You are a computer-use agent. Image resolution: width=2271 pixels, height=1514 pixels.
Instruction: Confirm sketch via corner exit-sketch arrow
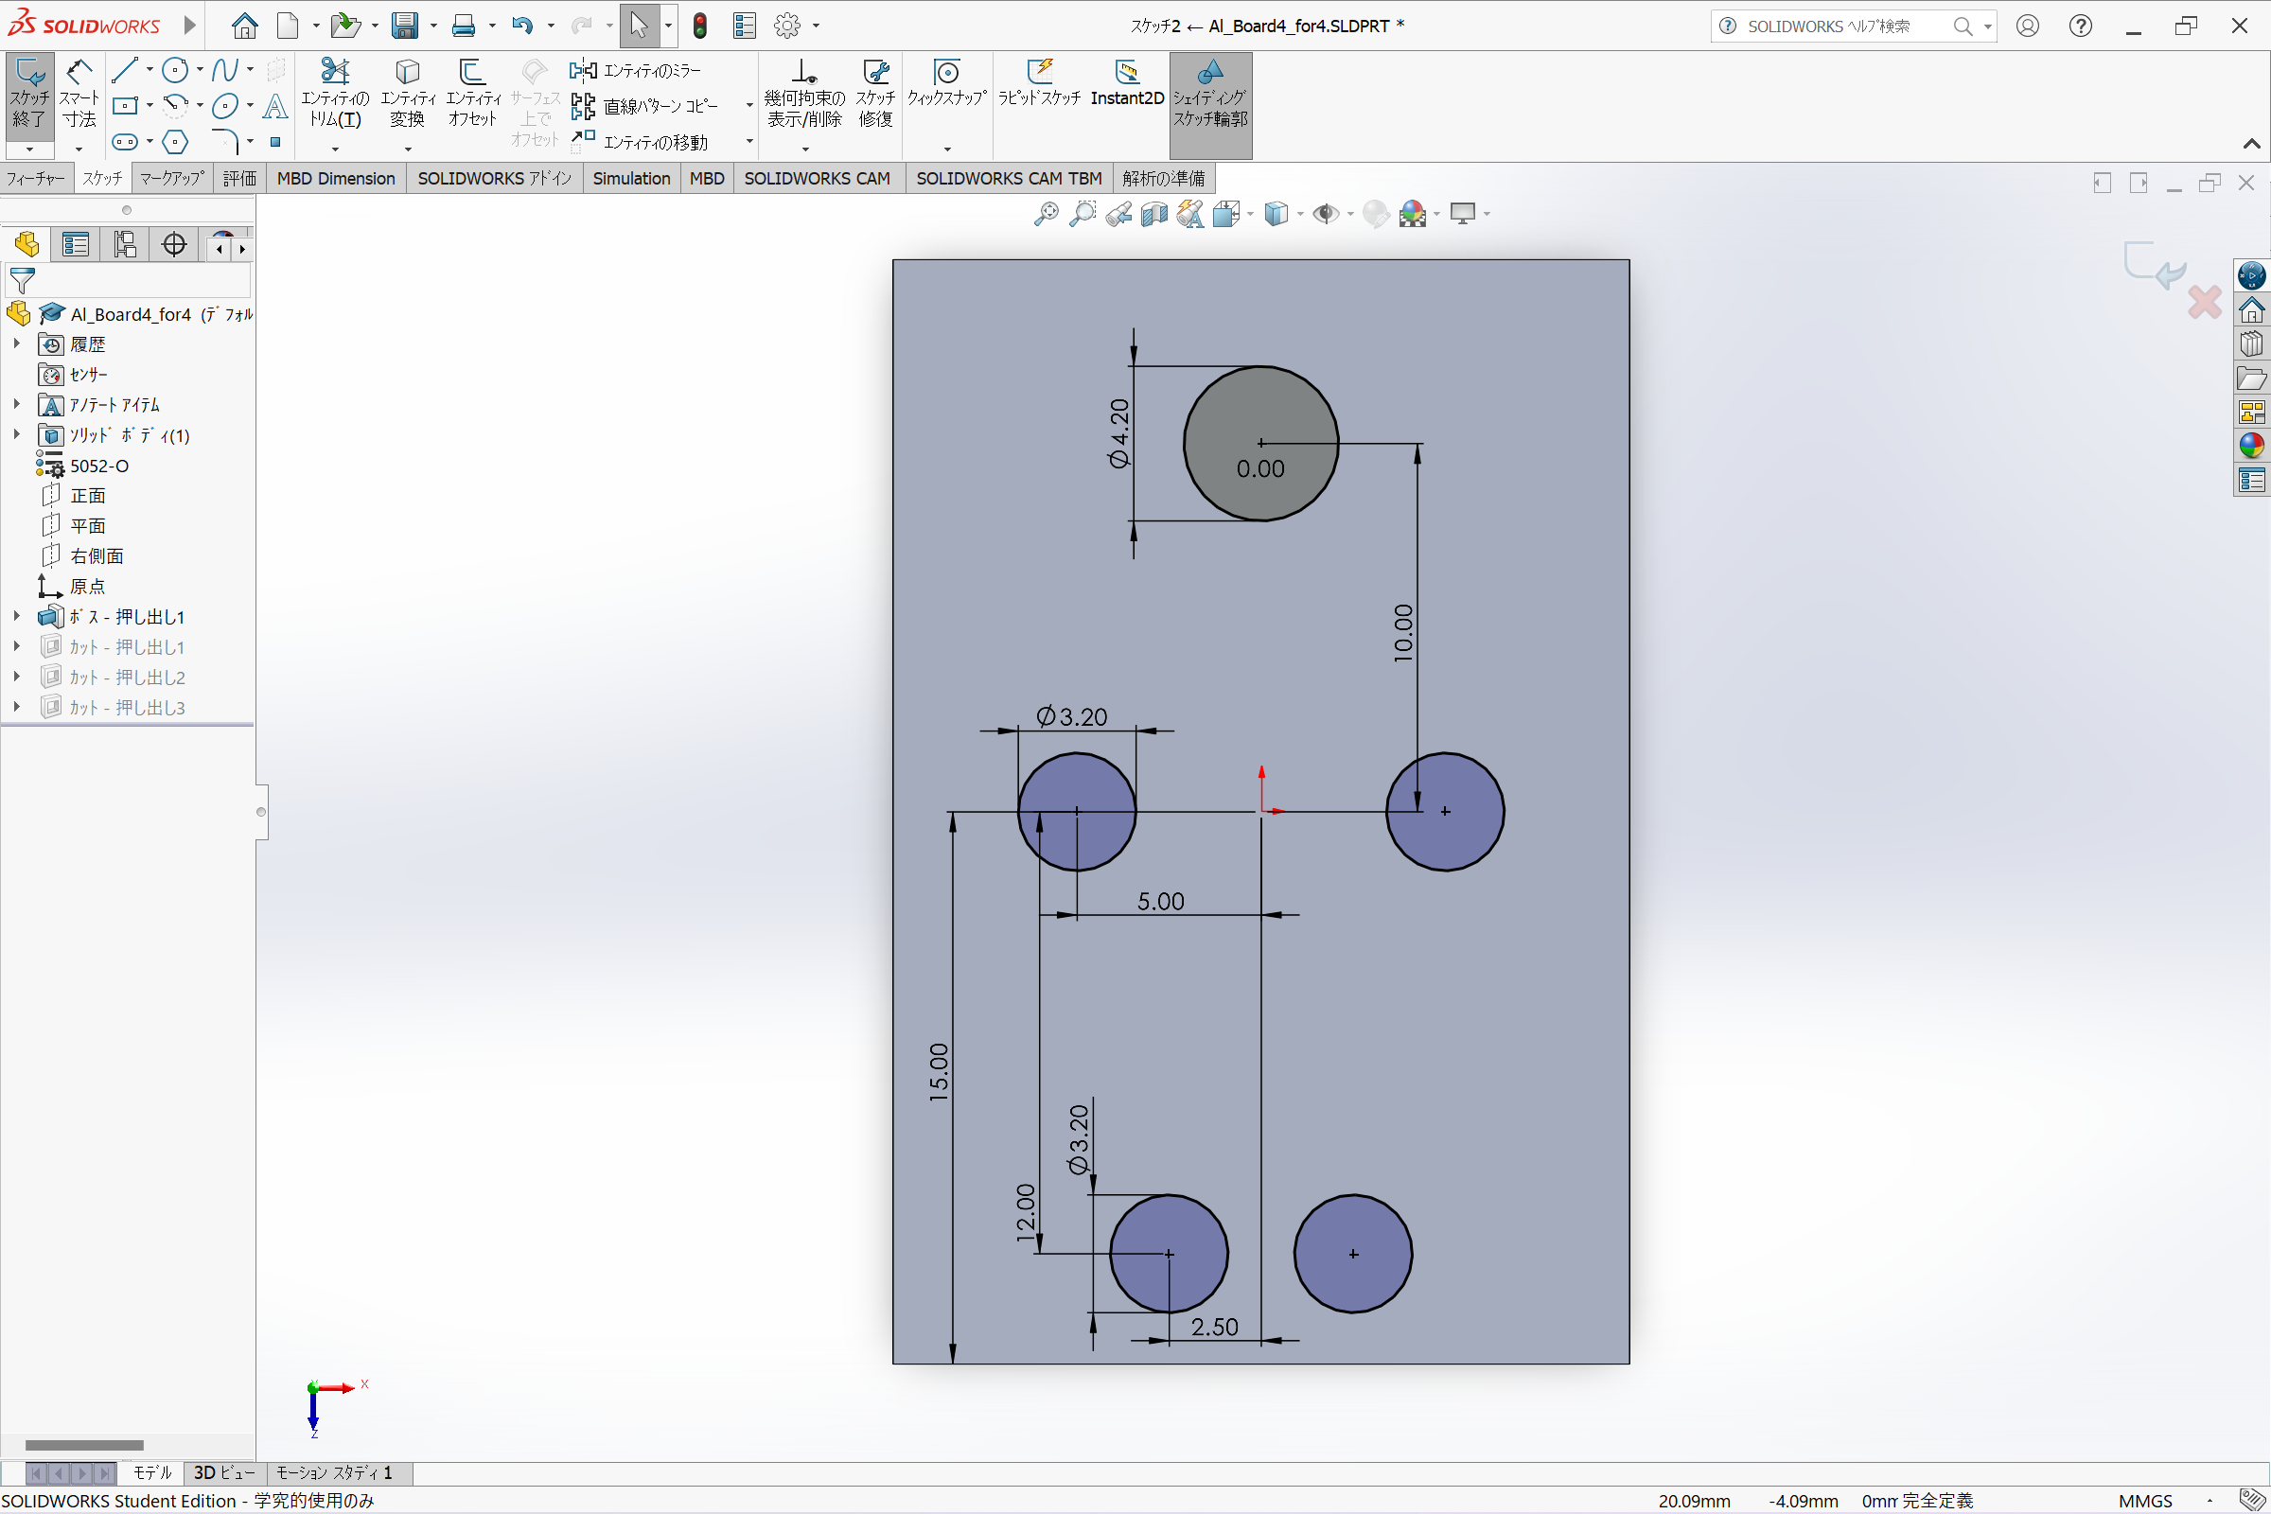2156,265
